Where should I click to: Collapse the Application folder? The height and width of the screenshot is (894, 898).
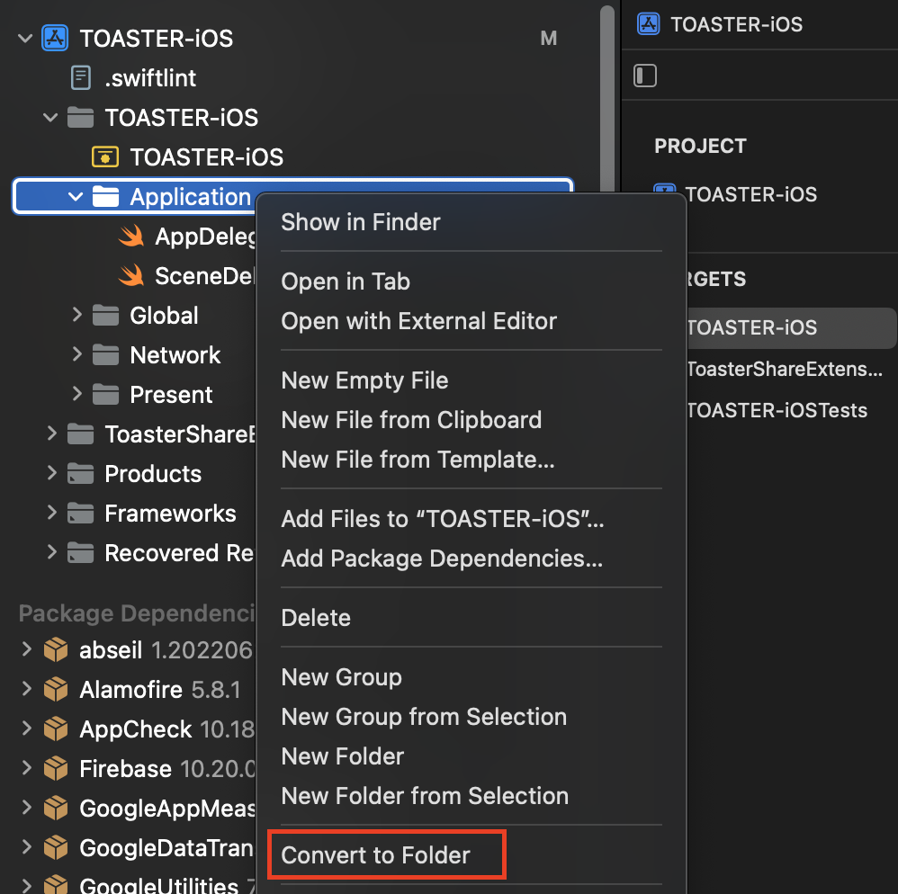tap(76, 196)
